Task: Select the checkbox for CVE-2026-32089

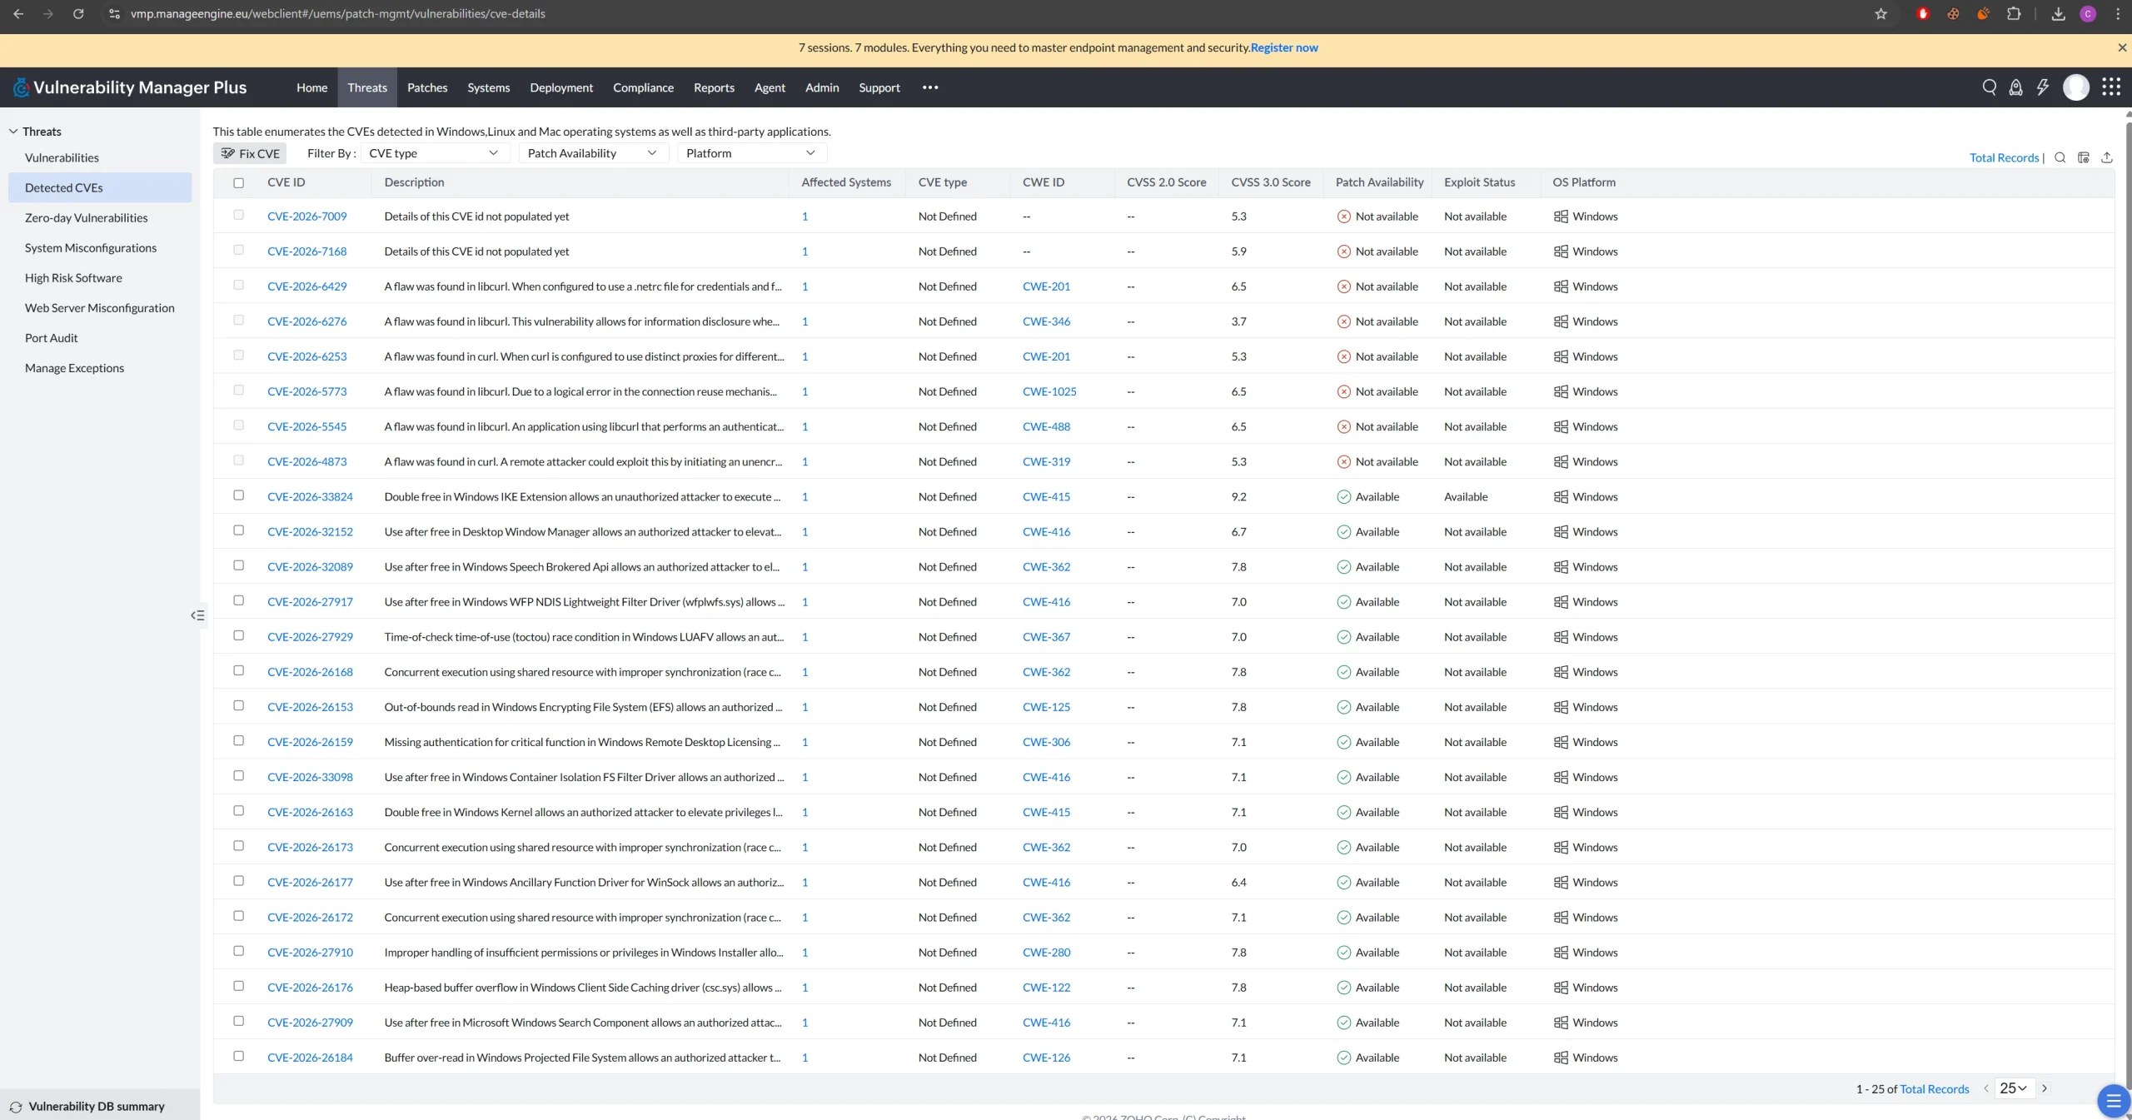Action: (239, 565)
